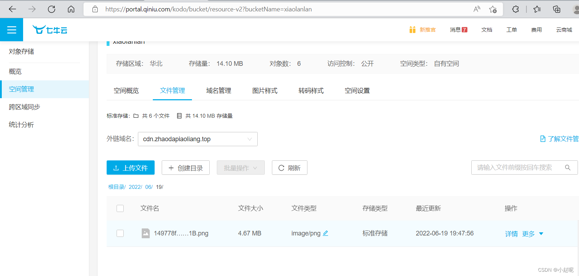
Task: Expand the 批量操作 dropdown
Action: click(x=241, y=168)
